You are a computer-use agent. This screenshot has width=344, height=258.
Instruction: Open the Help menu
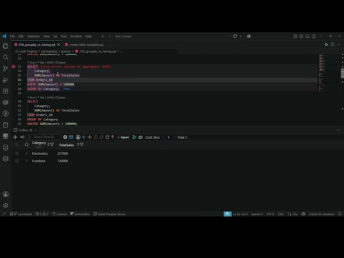click(88, 36)
